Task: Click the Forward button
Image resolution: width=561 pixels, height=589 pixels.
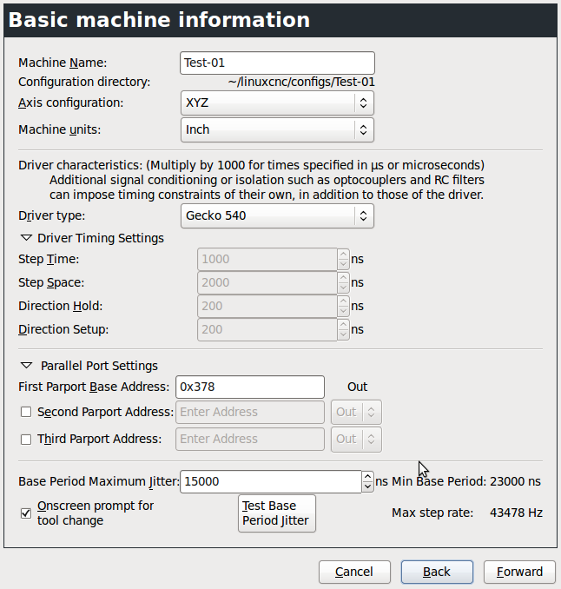Action: click(x=519, y=572)
